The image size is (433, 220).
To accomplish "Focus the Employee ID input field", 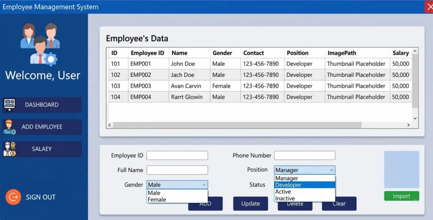I will coord(177,156).
